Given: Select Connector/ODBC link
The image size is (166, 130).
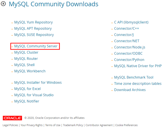Looking at the screenshot, I should pyautogui.click(x=128, y=53).
